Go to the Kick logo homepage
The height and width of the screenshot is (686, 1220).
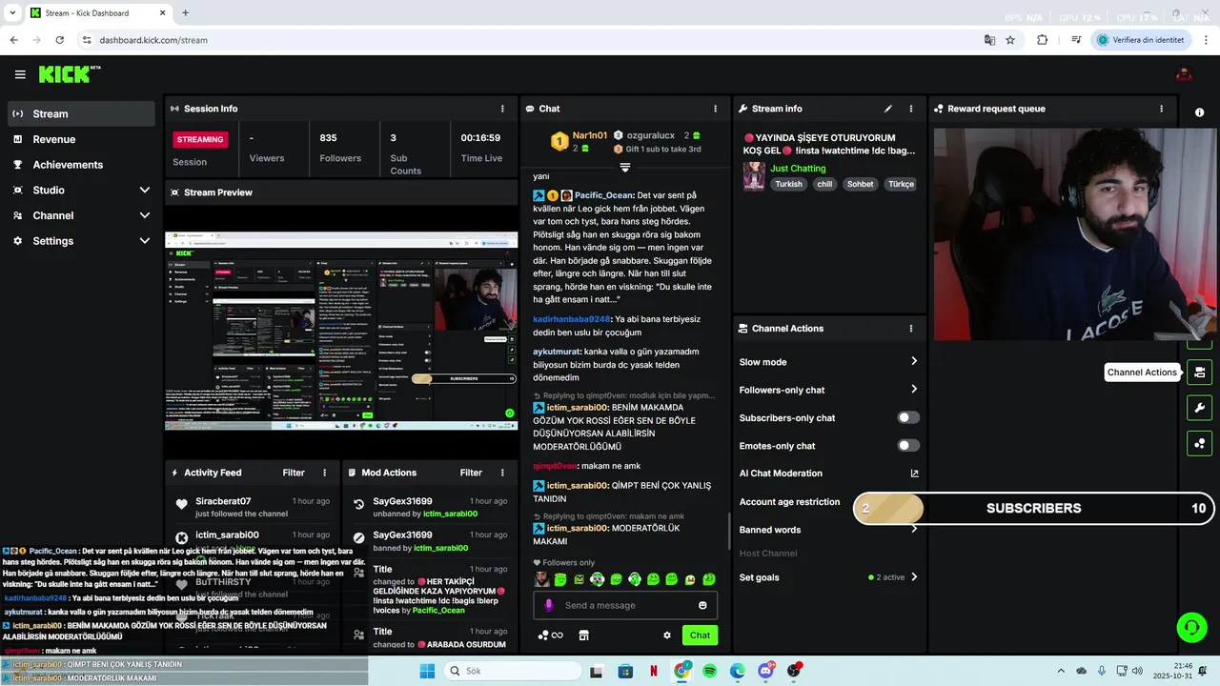pyautogui.click(x=69, y=74)
